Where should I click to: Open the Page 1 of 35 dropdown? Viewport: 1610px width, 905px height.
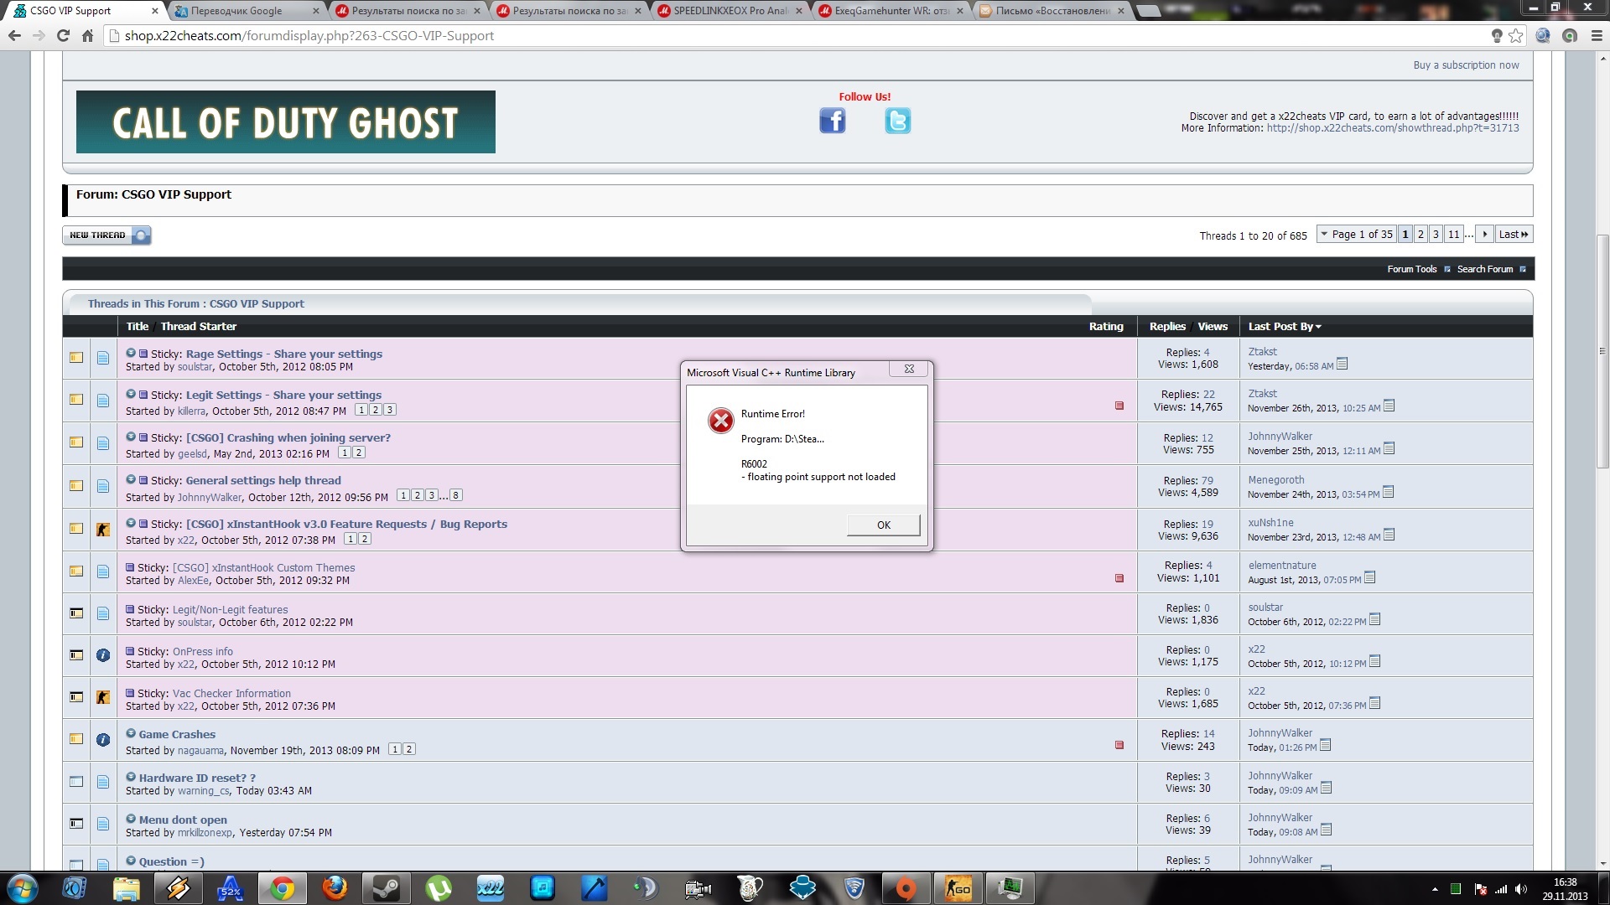point(1355,235)
